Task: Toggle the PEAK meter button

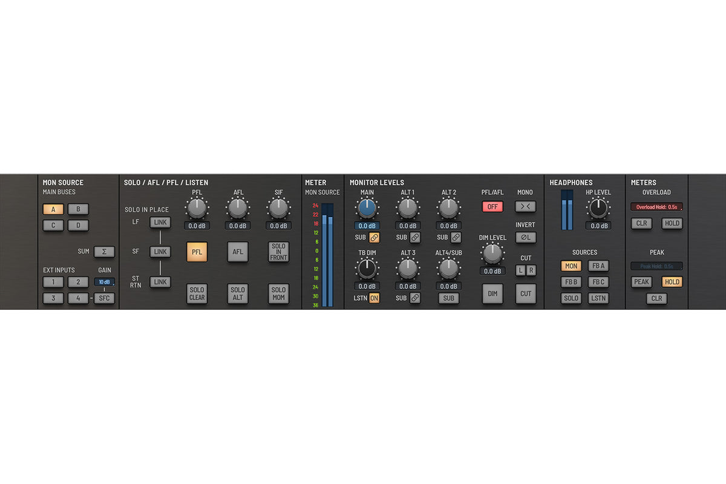Action: pyautogui.click(x=641, y=282)
